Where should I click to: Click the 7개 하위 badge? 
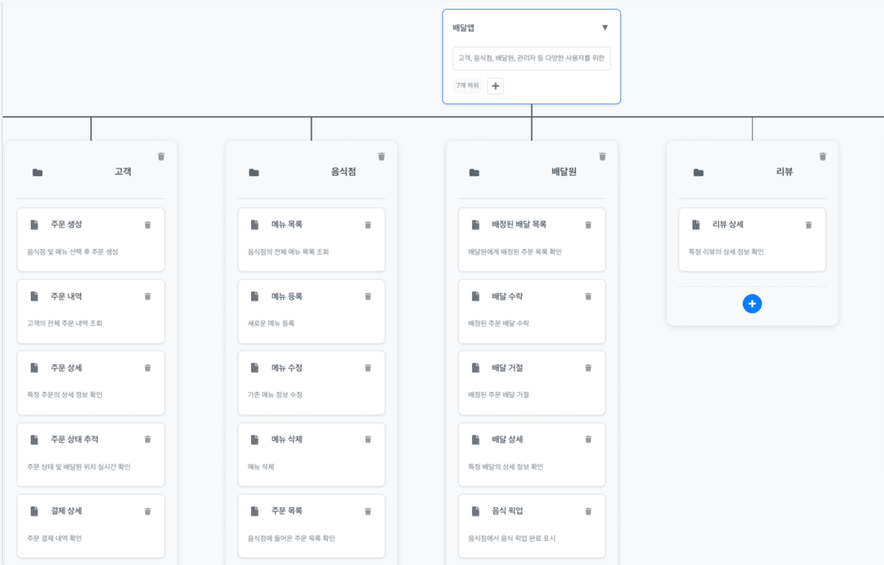tap(467, 86)
